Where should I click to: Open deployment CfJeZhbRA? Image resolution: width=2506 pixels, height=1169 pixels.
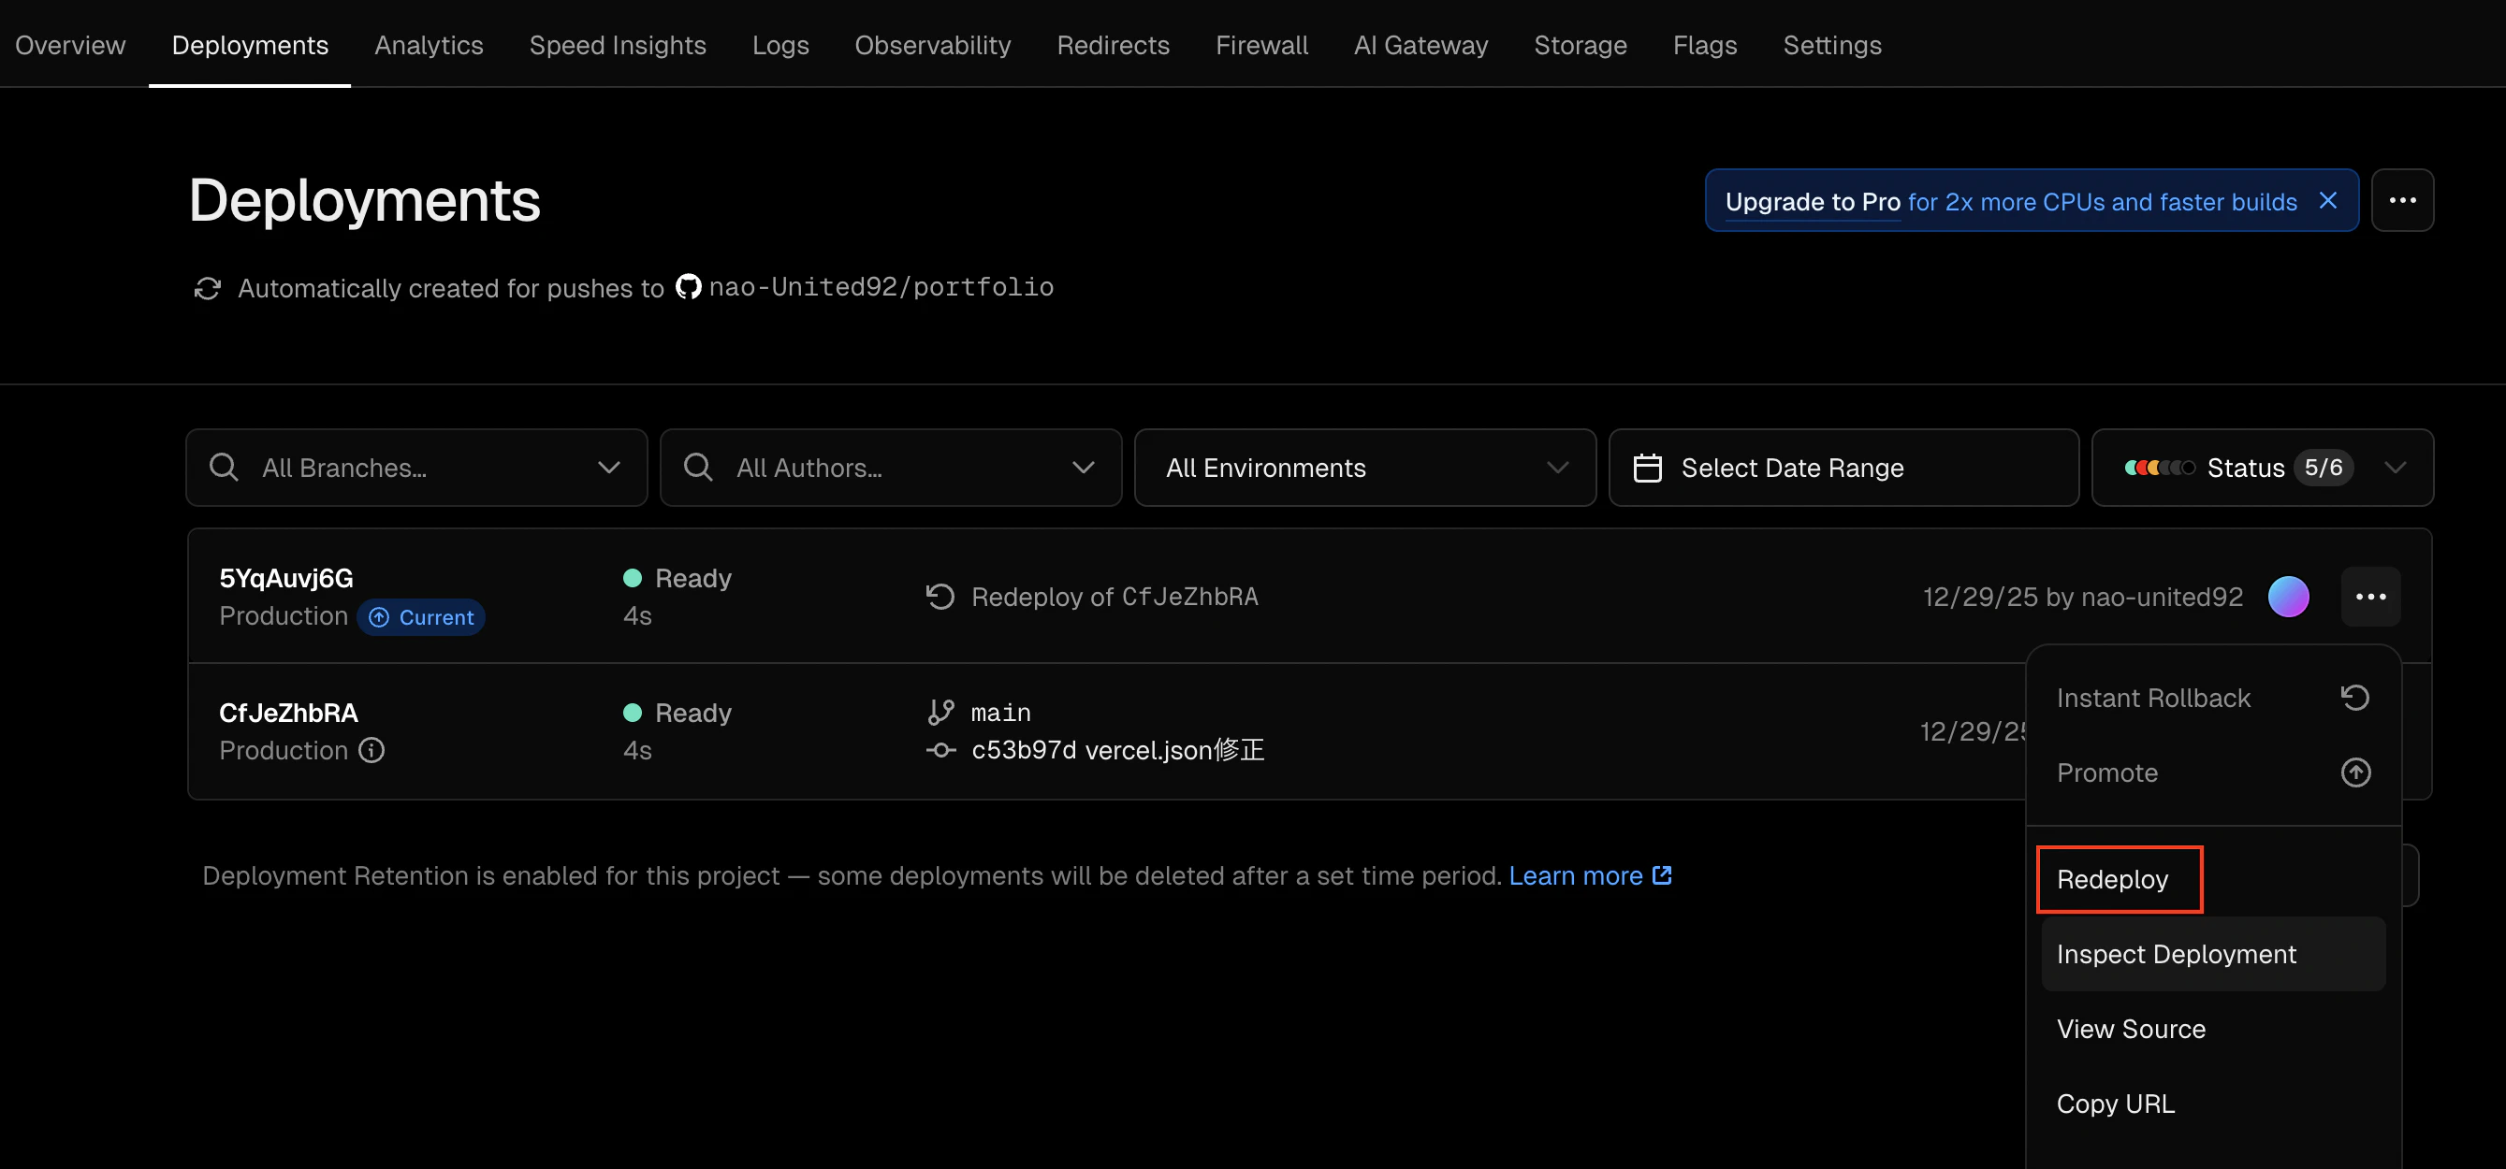(x=289, y=713)
